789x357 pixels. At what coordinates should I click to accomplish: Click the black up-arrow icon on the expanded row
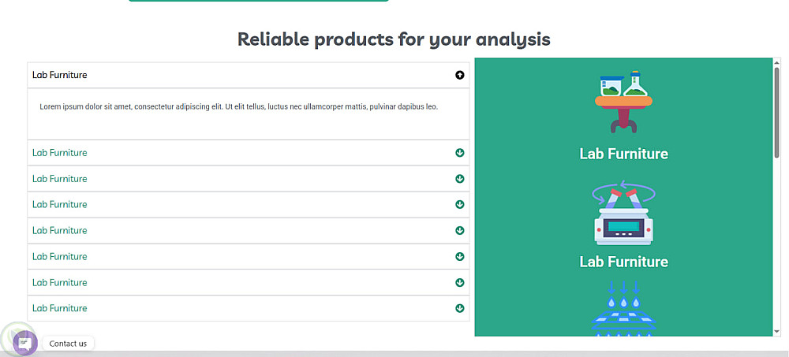(x=460, y=75)
